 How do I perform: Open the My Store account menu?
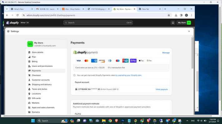point(184,23)
